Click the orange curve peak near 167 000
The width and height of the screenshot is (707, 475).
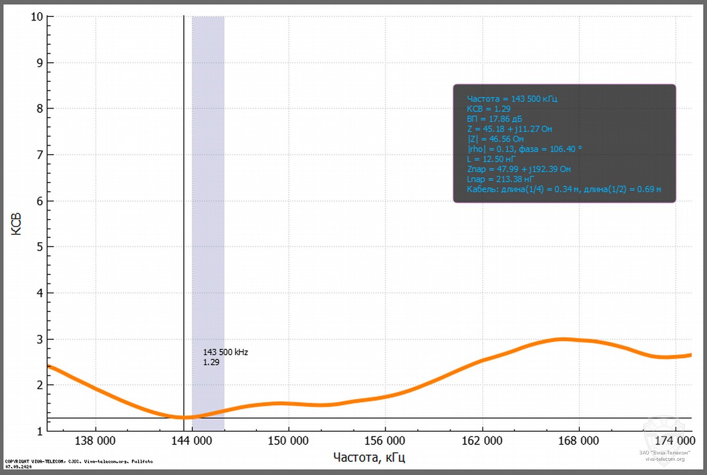click(x=563, y=339)
